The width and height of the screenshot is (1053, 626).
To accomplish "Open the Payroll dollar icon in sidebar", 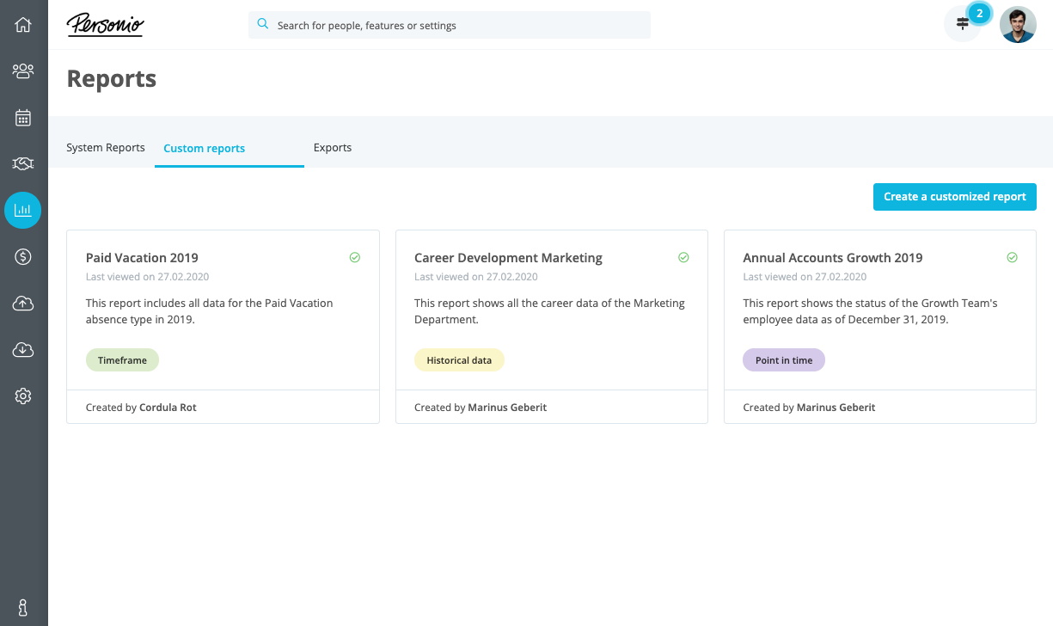I will point(23,256).
